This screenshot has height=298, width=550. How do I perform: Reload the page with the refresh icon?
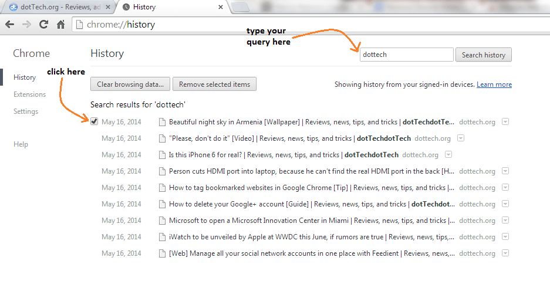pyautogui.click(x=43, y=25)
